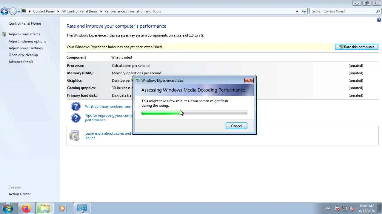Click question icon beside What do these numbers mean
Screen dimensions: 382x214
(x=76, y=106)
